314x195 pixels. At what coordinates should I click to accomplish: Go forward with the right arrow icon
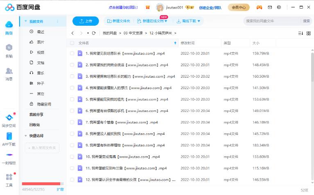click(81, 33)
